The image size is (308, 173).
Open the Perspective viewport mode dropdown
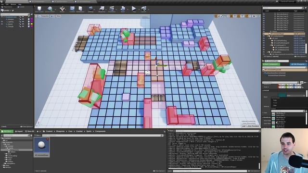click(x=44, y=16)
